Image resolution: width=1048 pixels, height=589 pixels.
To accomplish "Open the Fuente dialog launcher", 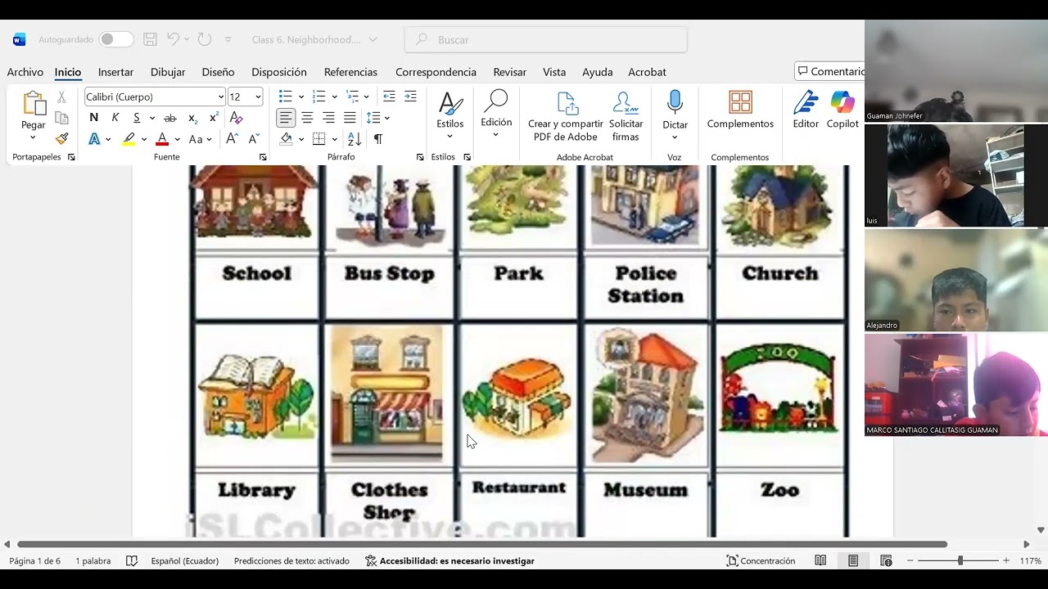I will [x=263, y=157].
